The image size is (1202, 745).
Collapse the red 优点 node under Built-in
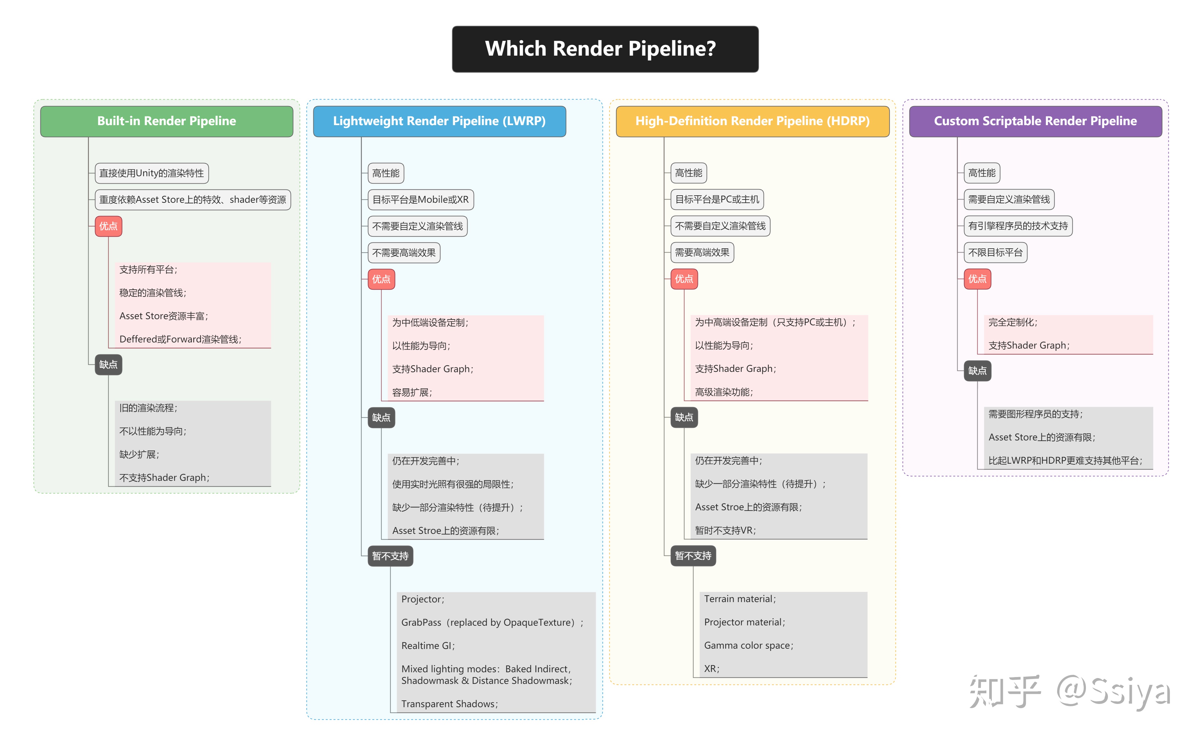[x=108, y=226]
